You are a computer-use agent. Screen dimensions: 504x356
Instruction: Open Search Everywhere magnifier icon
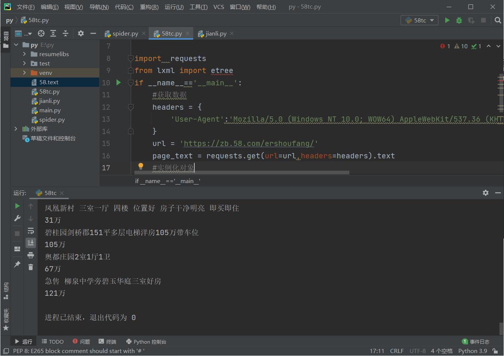pyautogui.click(x=498, y=20)
